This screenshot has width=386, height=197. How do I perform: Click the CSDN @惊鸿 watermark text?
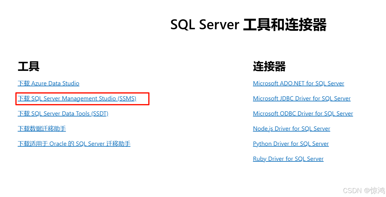363,190
